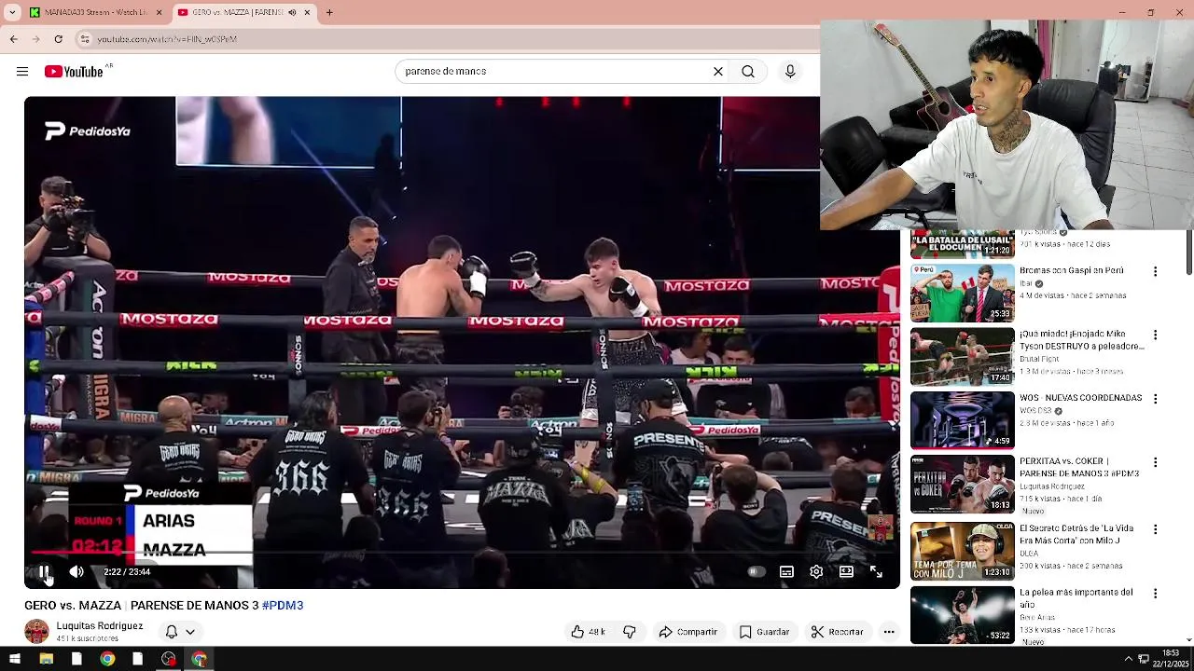Toggle the autoplay switch in the player
1194x671 pixels.
[x=757, y=571]
